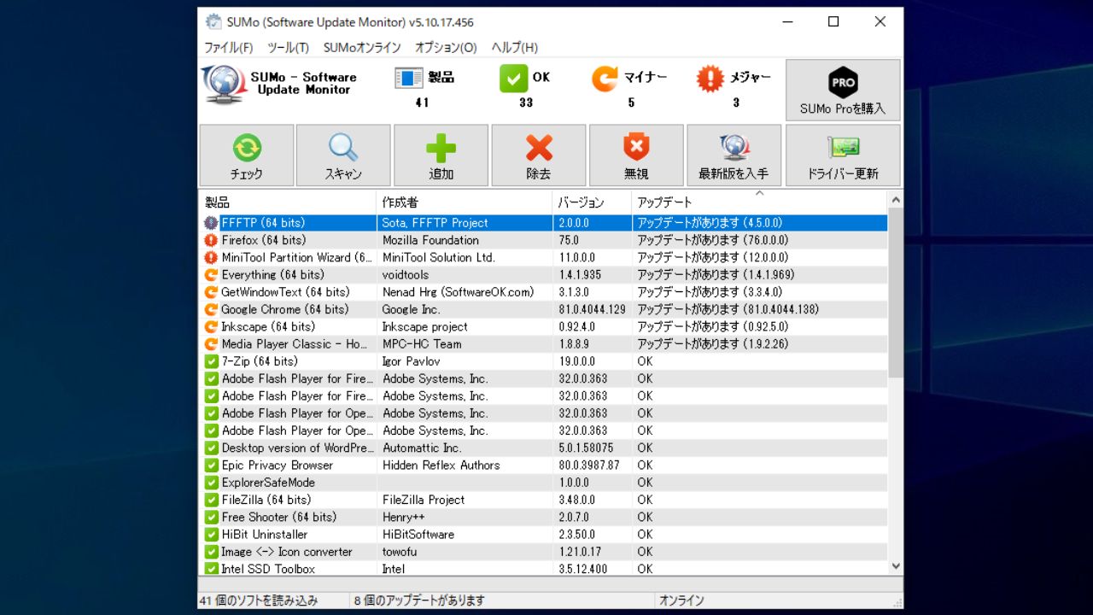The image size is (1093, 615).
Task: Click green check icon beside Intel SSD Toolbox
Action: tap(211, 569)
